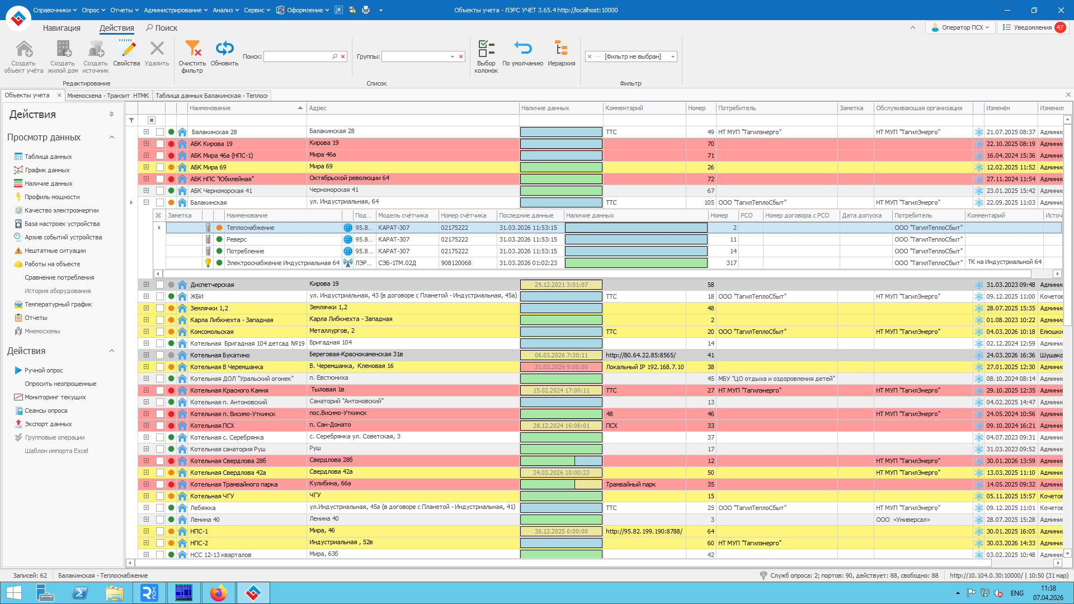This screenshot has width=1074, height=604.
Task: Click the Clear filter funnel icon
Action: 192,49
